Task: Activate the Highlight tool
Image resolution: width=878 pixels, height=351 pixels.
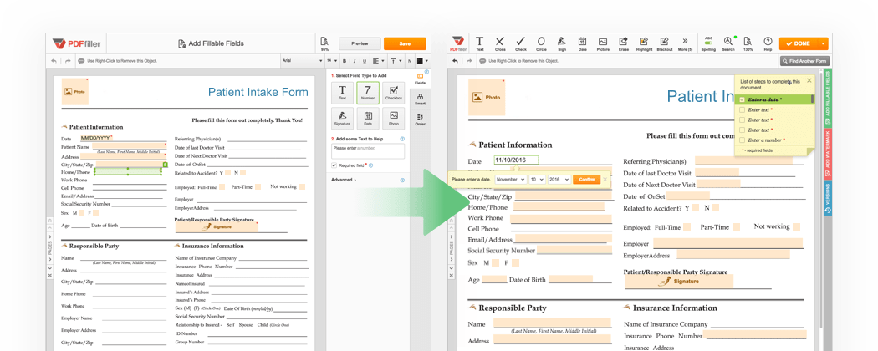Action: tap(644, 43)
